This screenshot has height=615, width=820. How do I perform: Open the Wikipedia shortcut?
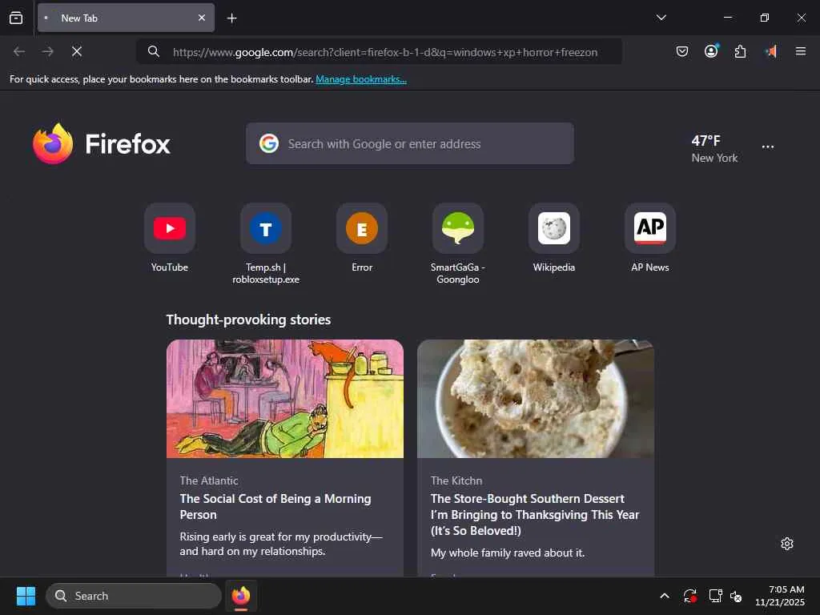[x=554, y=239]
